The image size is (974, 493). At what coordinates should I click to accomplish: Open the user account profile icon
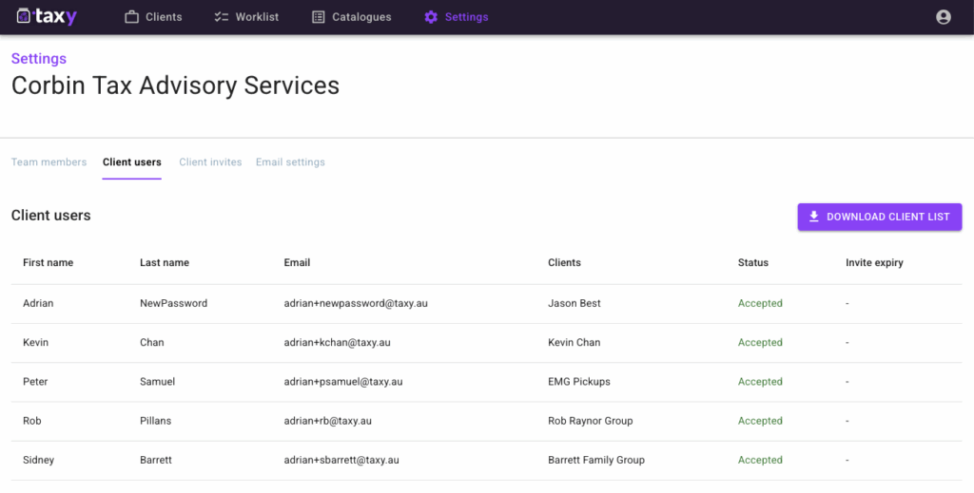[x=943, y=17]
